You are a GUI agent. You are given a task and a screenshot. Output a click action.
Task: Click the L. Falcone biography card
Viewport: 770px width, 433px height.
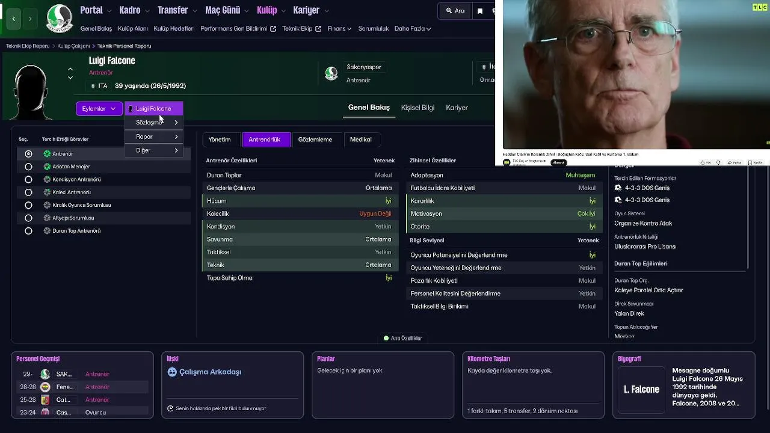(x=641, y=390)
